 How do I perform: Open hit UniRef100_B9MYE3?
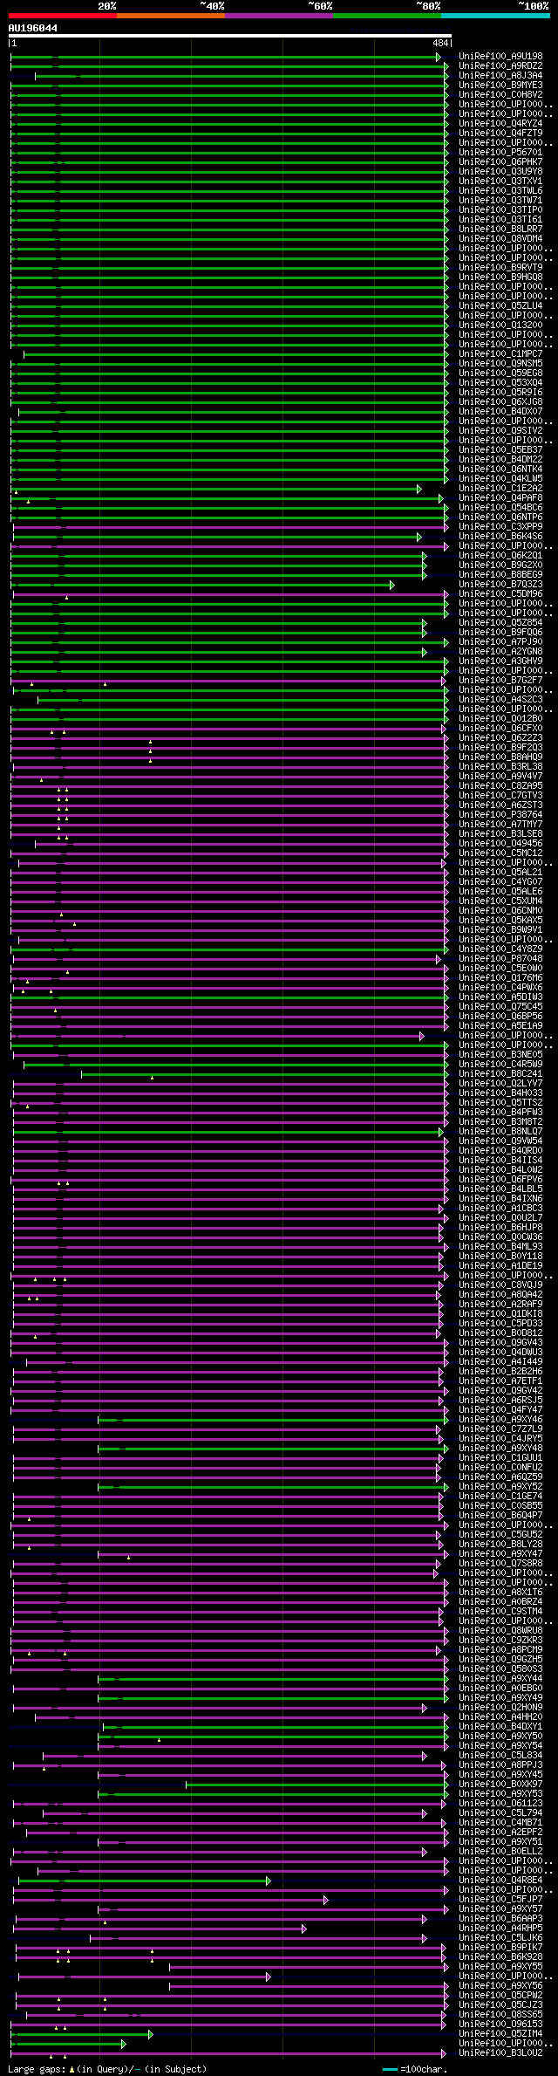coord(500,86)
